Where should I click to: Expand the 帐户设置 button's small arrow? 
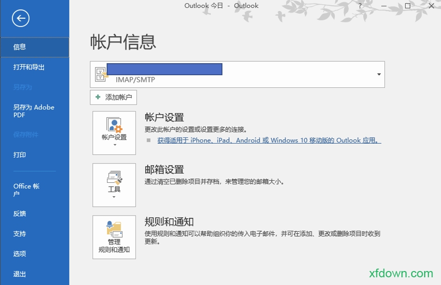click(114, 145)
